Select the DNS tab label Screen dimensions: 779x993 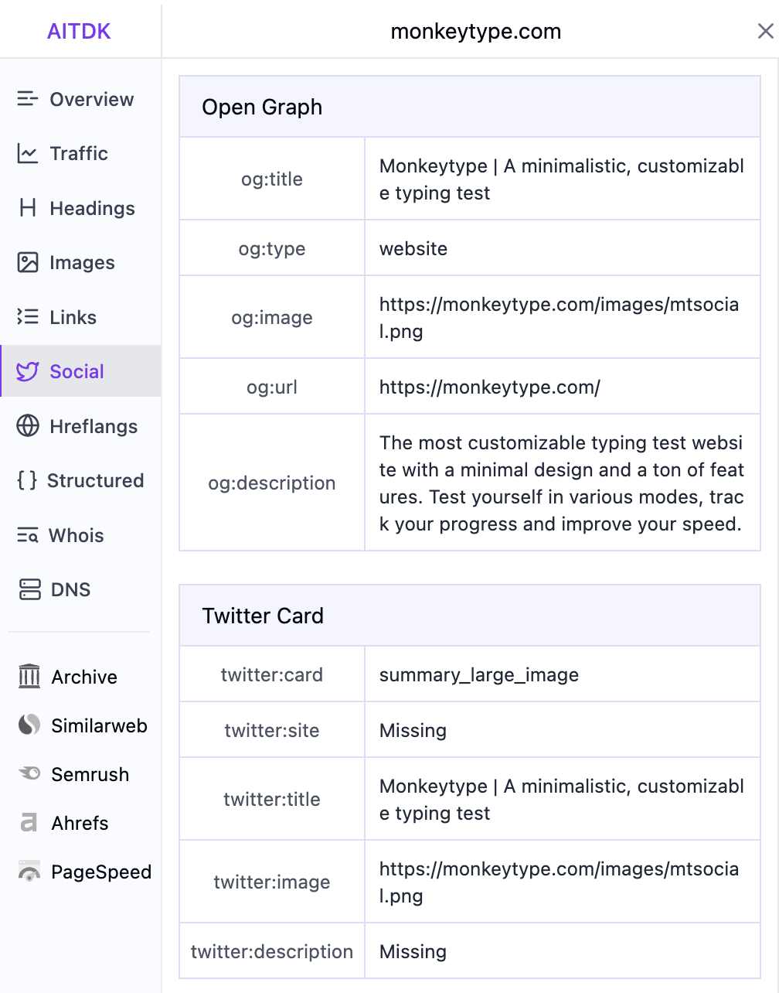(x=70, y=589)
